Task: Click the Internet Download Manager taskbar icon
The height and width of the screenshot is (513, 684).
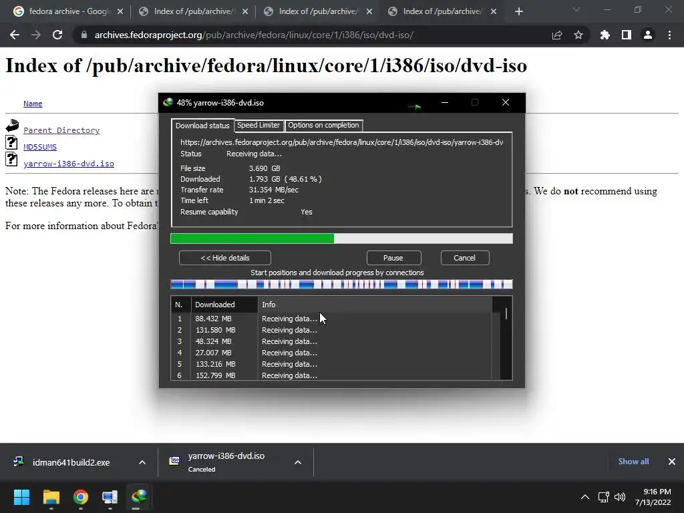Action: [x=139, y=497]
